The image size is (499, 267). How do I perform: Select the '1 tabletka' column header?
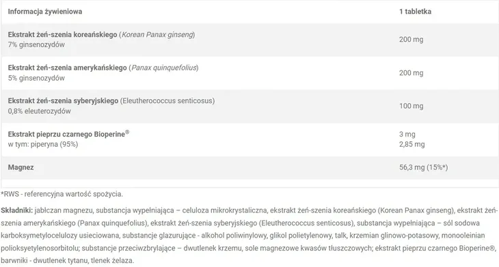coord(416,12)
